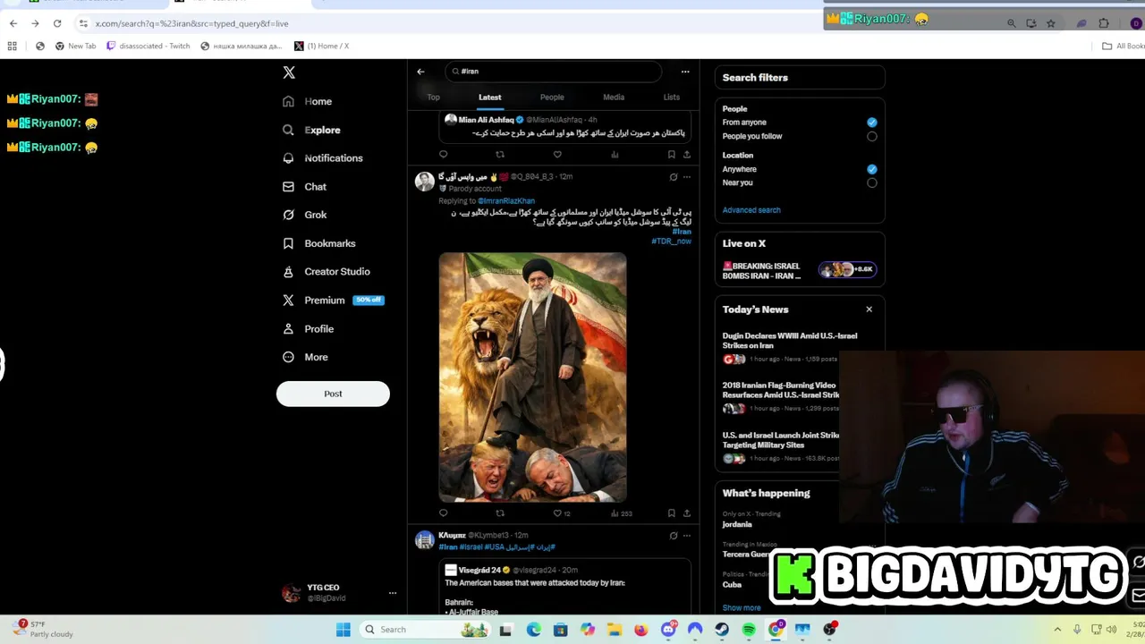Image resolution: width=1145 pixels, height=644 pixels.
Task: Reply to the lion image post
Action: click(443, 513)
